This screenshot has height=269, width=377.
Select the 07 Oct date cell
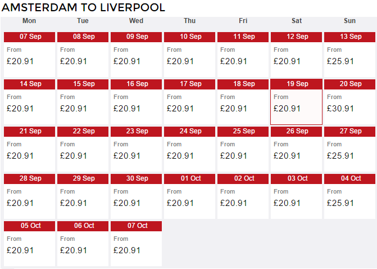[136, 244]
